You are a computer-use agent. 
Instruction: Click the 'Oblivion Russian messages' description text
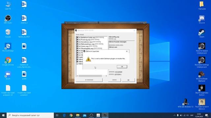(x=117, y=42)
